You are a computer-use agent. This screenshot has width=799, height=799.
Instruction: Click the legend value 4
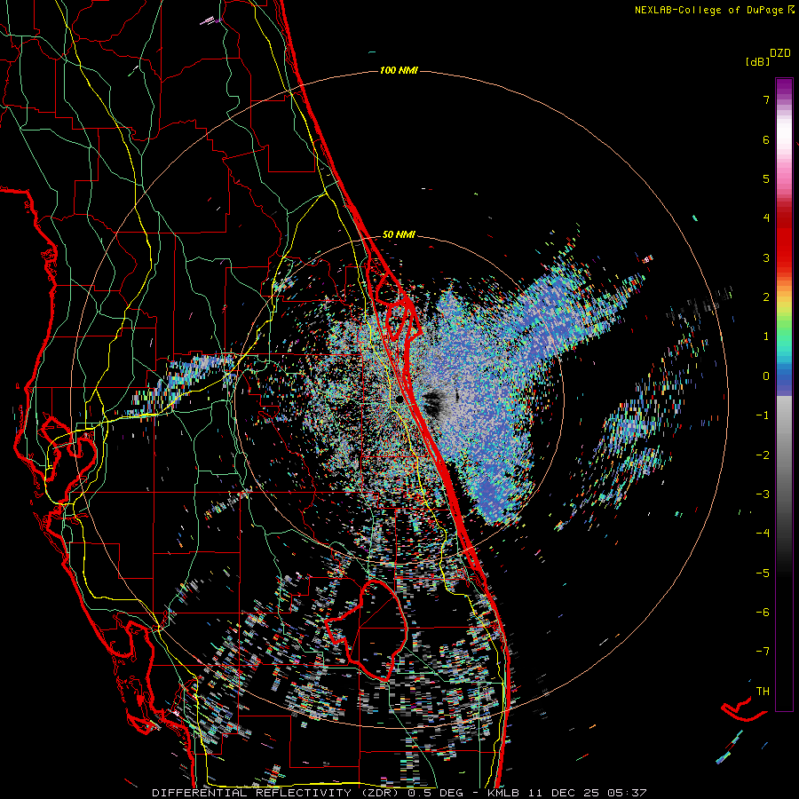point(766,218)
